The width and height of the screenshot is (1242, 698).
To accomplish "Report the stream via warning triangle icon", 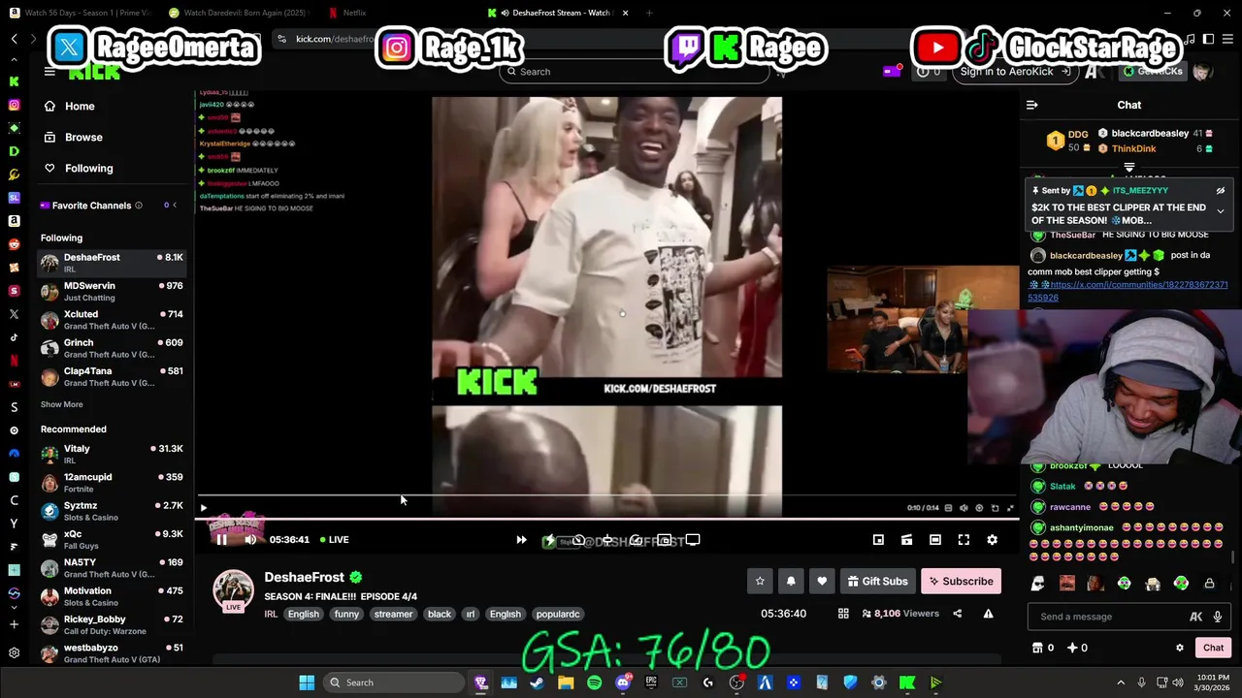I will (x=988, y=614).
